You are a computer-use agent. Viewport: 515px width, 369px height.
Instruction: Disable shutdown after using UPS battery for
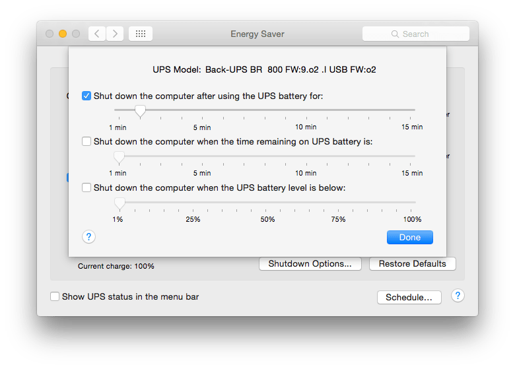[86, 96]
